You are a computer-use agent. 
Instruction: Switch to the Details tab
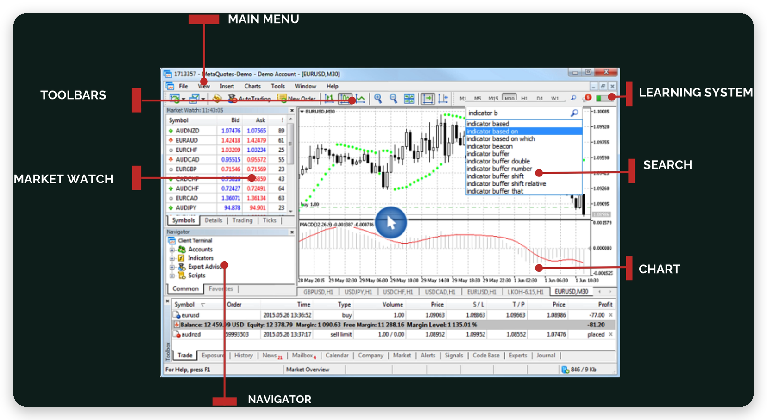pyautogui.click(x=214, y=220)
